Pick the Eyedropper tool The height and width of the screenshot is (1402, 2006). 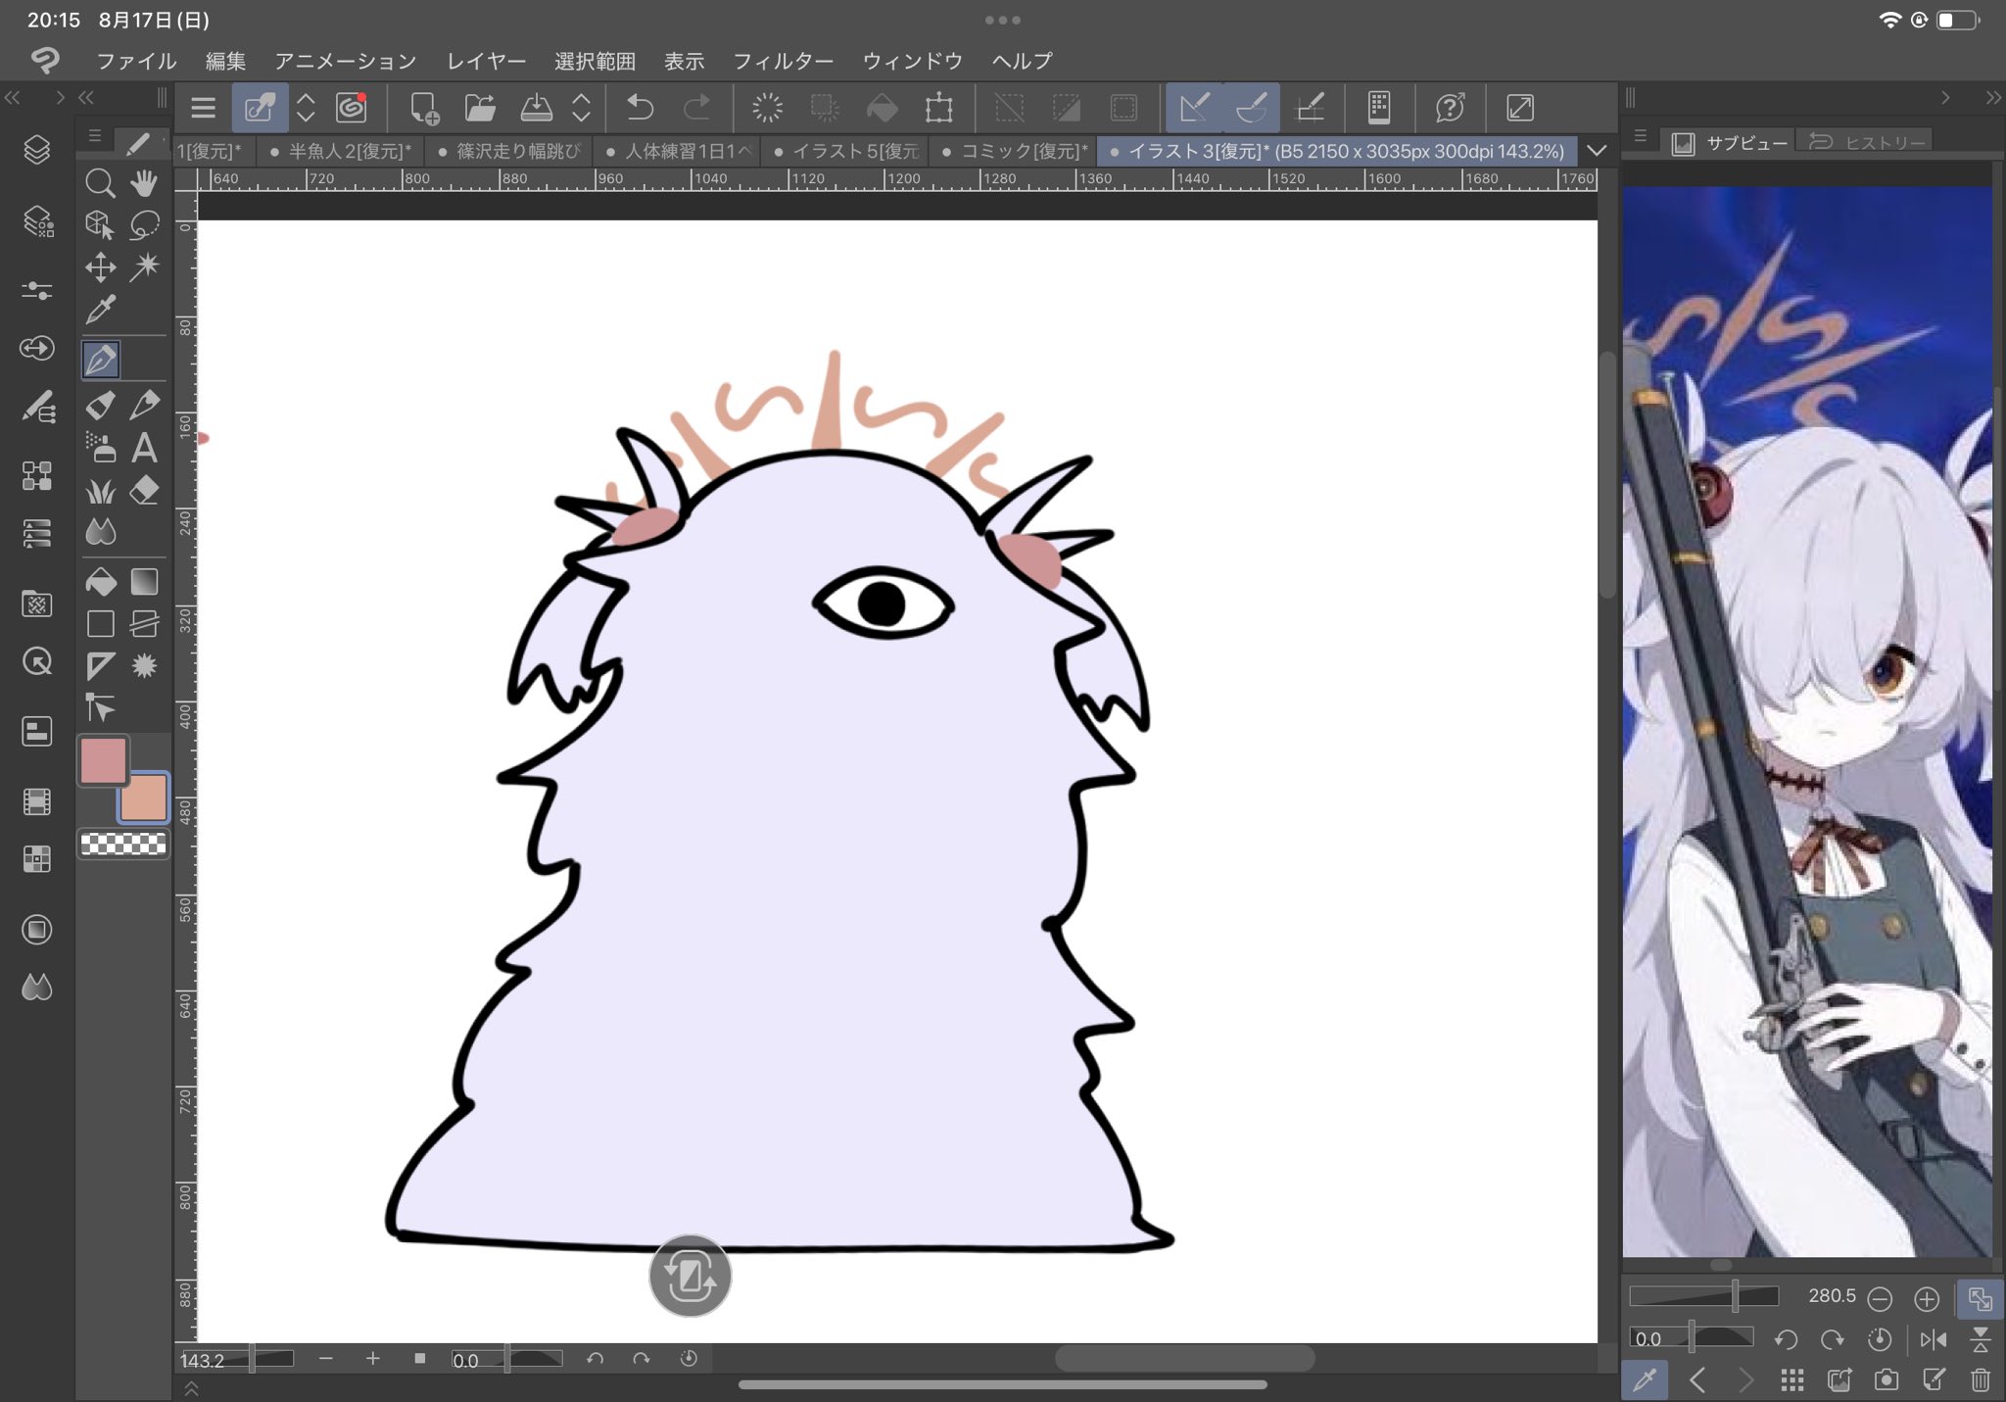[x=100, y=310]
